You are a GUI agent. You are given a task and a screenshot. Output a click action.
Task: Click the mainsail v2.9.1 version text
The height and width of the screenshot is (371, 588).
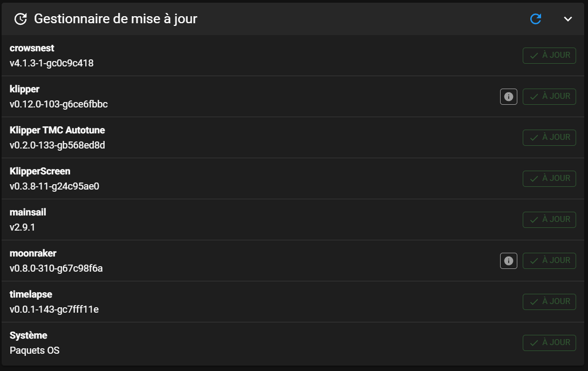[x=22, y=227]
